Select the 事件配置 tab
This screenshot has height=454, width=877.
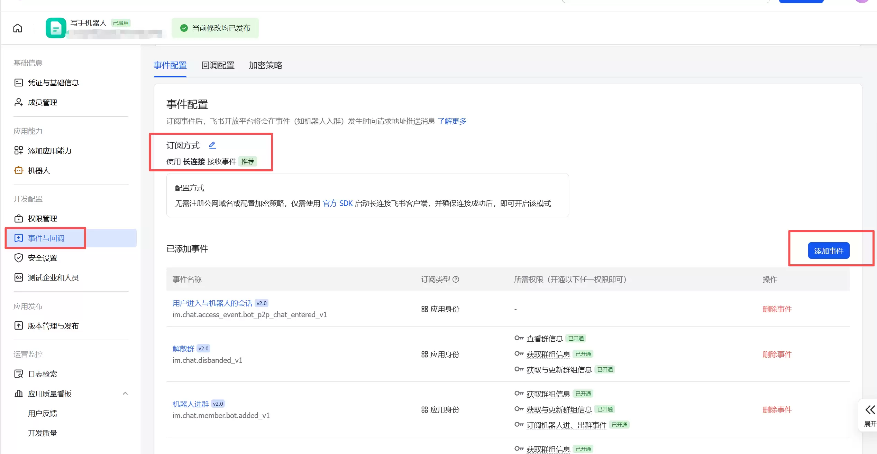[x=170, y=65]
